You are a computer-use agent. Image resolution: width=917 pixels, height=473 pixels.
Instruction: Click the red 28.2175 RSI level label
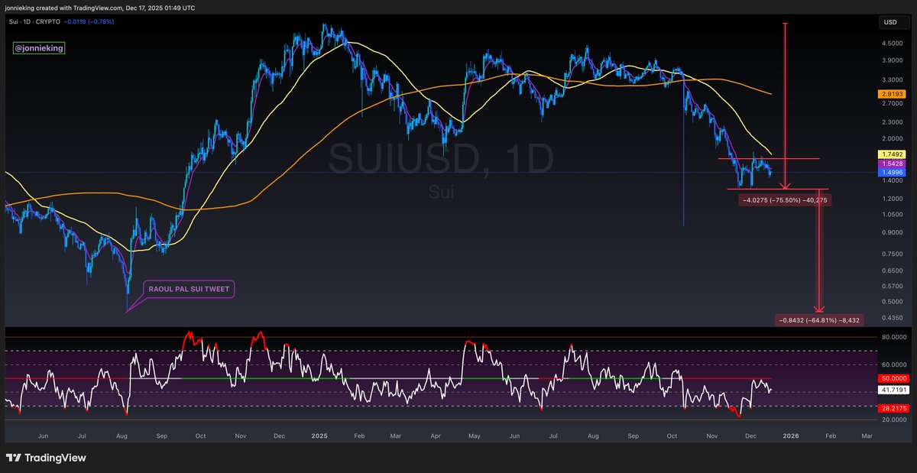pos(892,409)
